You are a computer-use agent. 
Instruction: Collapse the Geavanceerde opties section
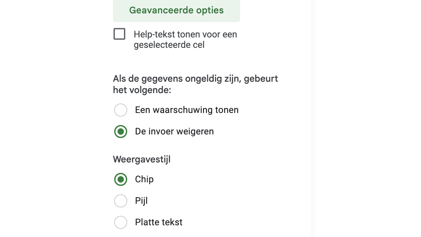click(x=176, y=10)
